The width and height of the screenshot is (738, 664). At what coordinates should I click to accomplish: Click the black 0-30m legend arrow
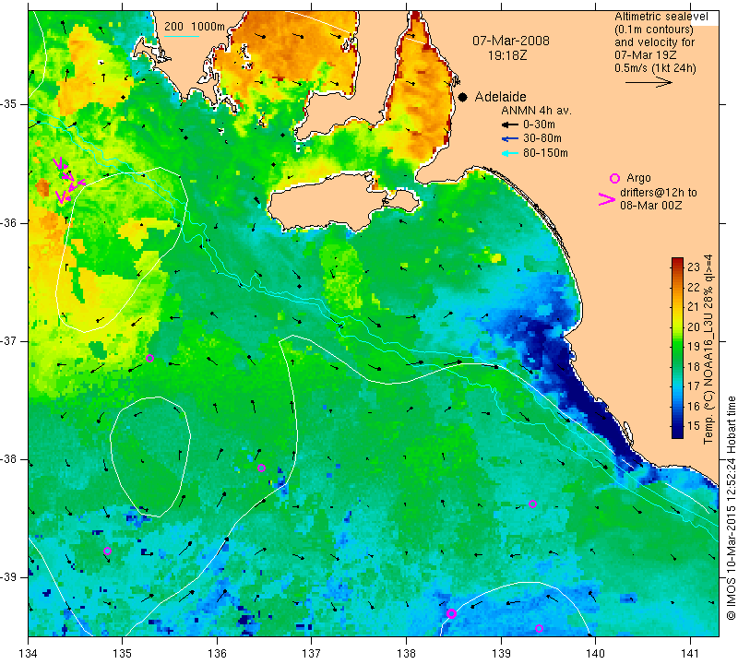(509, 125)
